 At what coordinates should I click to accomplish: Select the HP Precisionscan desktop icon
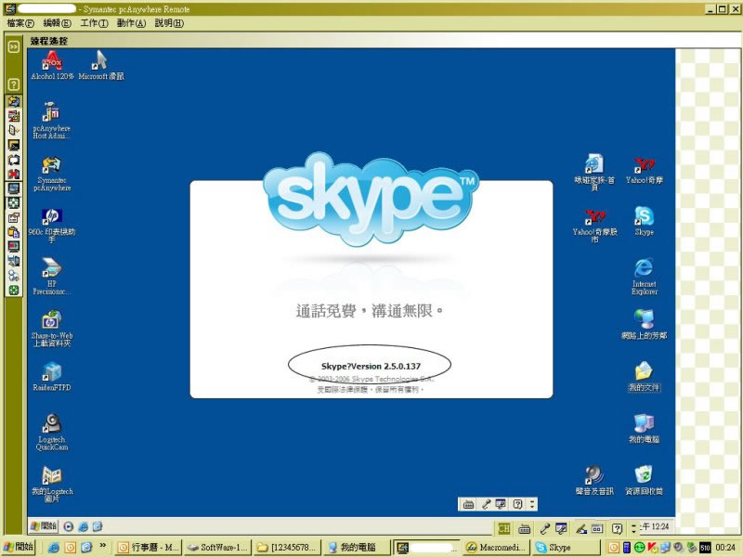pos(52,277)
